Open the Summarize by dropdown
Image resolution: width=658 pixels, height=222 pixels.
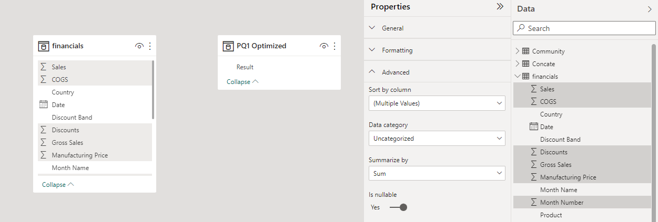pos(437,174)
